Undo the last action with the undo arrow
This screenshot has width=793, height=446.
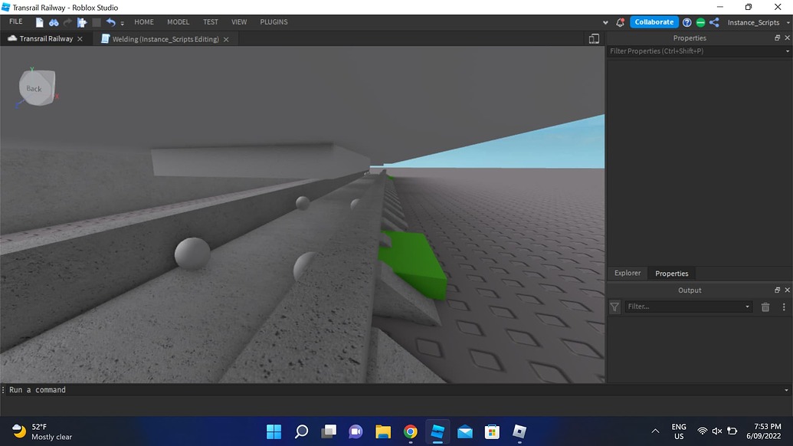[x=111, y=22]
